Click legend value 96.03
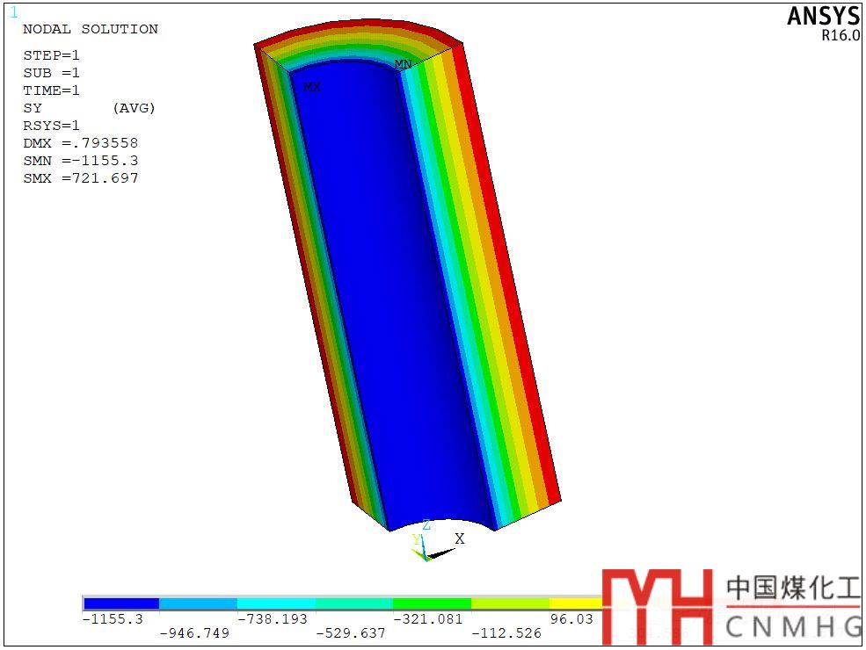 coord(571,619)
